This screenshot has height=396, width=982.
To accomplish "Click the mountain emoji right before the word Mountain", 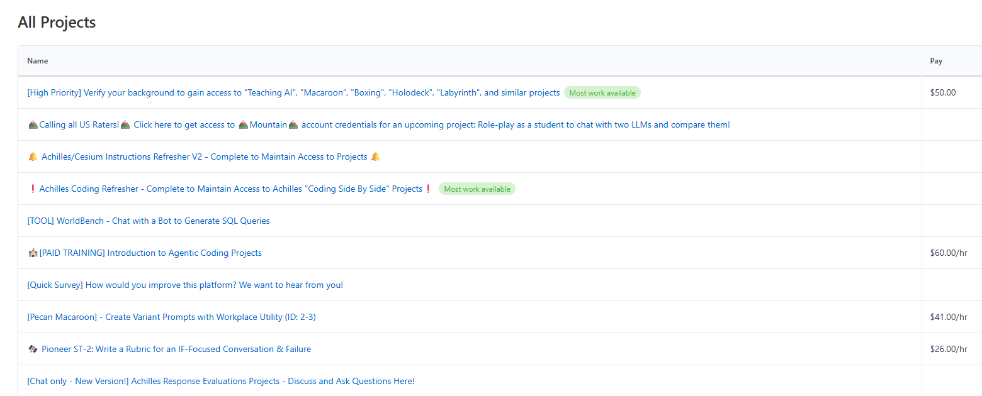I will 244,124.
